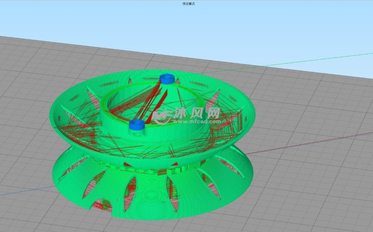Select the upper blue cylinder on the model
Viewport: 373px width, 232px height.
[167, 79]
